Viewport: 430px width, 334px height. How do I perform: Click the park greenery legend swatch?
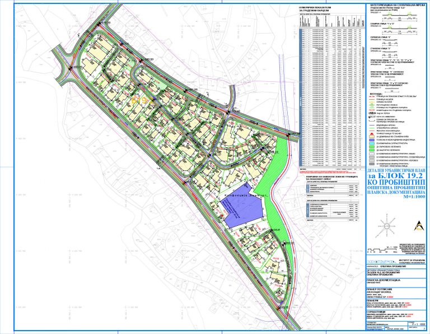372,147
